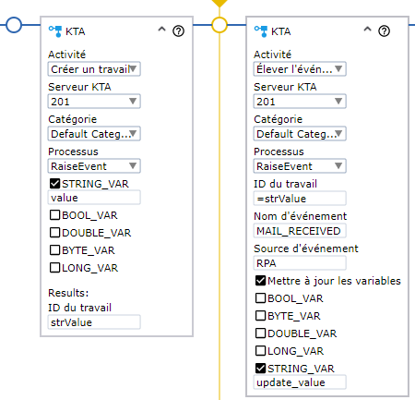Open Processus RaiseEvent dropdown in right card
415x400 pixels.
[x=300, y=166]
